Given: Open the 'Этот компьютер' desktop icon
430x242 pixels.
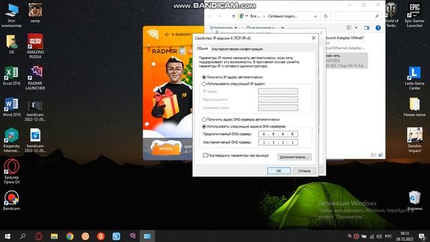Looking at the screenshot, I should 11,15.
